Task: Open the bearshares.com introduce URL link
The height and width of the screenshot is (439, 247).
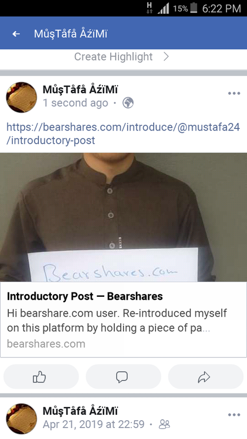Action: (x=123, y=133)
